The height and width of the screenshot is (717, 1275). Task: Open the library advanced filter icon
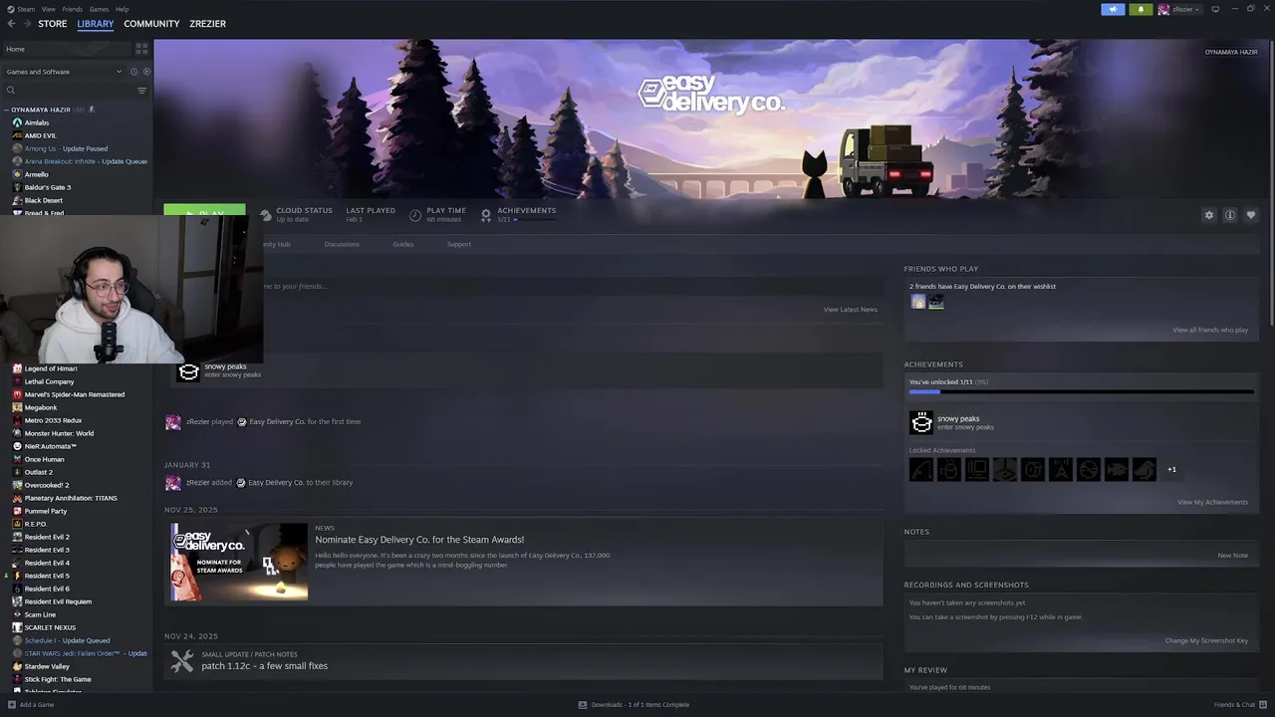pyautogui.click(x=141, y=91)
